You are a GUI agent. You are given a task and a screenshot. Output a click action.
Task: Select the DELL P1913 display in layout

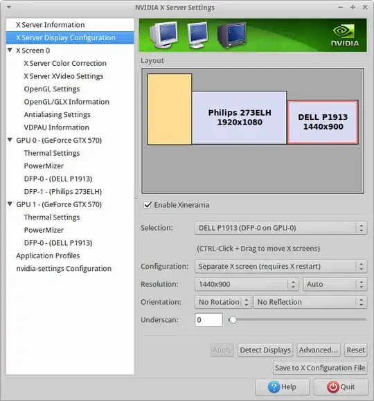coord(323,122)
